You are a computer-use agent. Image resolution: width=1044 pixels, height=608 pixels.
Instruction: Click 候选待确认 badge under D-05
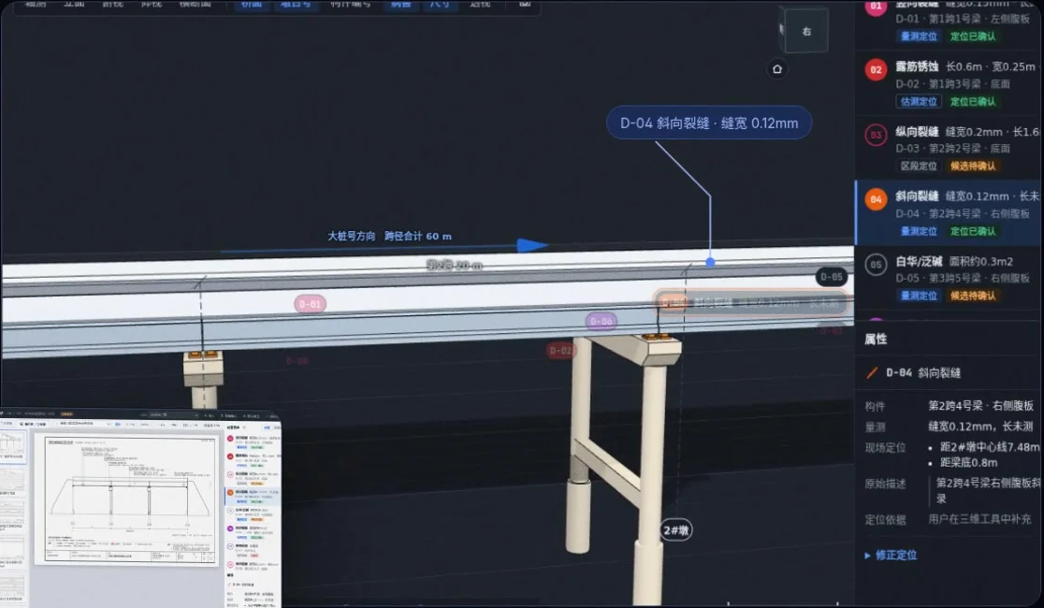point(973,296)
